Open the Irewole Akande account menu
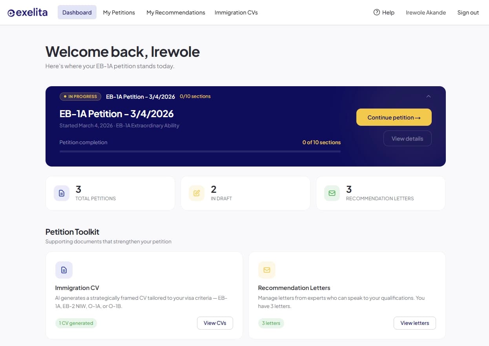 tap(426, 12)
